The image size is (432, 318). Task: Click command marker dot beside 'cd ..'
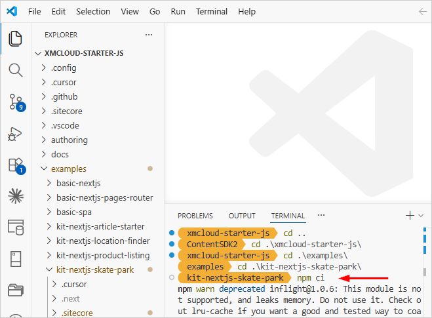172,233
